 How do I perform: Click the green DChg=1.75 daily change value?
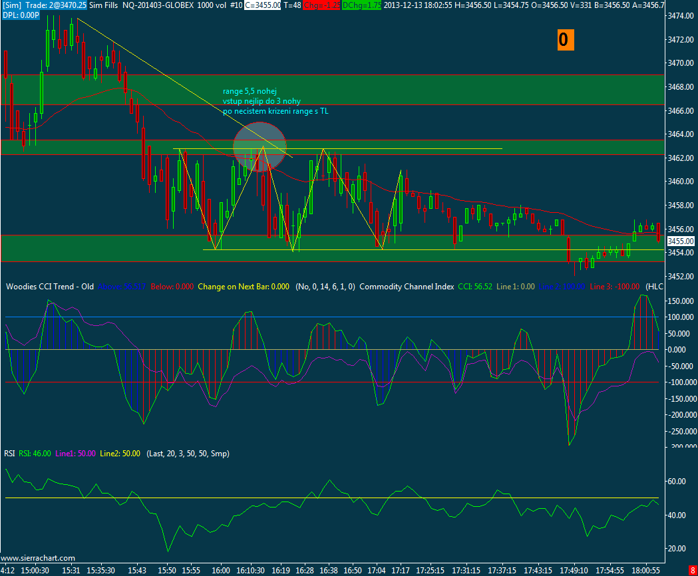[362, 5]
